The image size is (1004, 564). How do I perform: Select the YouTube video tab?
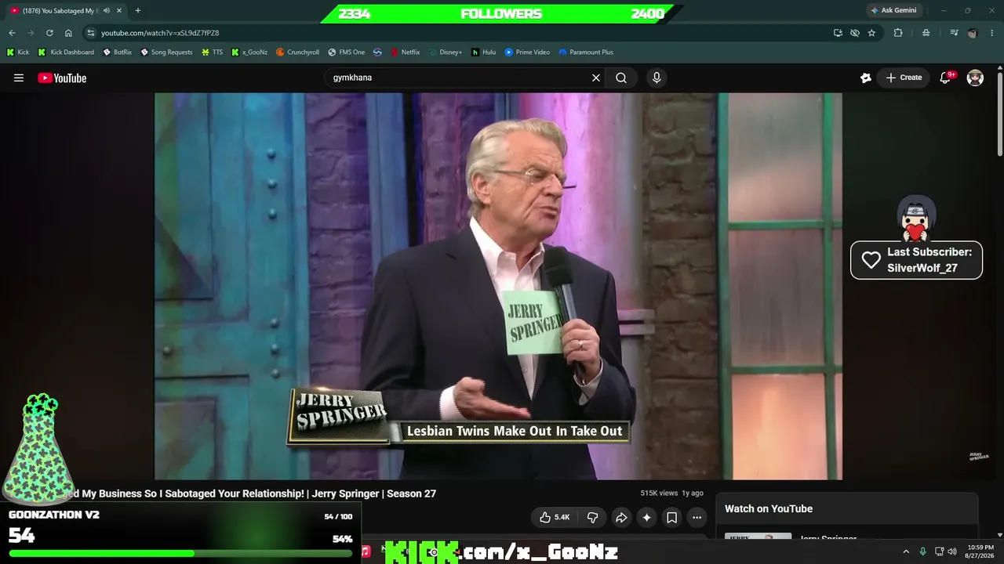(66, 10)
